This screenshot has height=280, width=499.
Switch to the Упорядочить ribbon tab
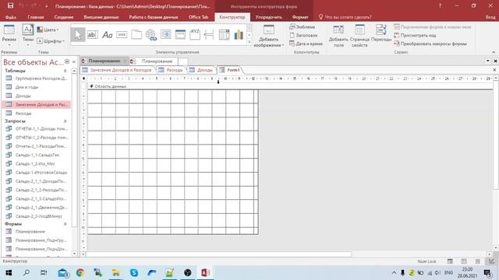[268, 17]
